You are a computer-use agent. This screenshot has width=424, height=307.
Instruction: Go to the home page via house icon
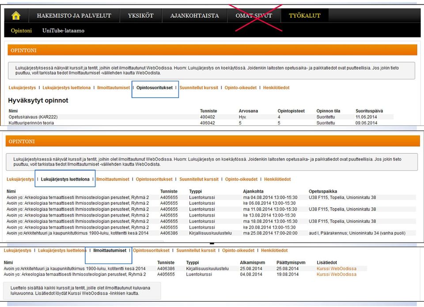point(16,16)
